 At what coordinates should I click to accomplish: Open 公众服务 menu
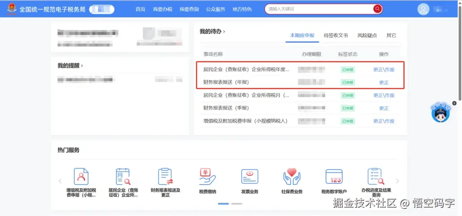click(215, 9)
